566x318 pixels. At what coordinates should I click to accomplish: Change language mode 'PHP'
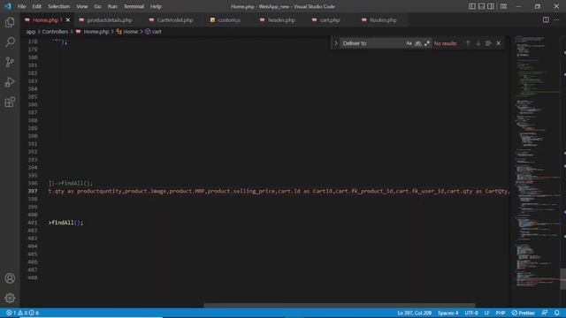[501, 313]
